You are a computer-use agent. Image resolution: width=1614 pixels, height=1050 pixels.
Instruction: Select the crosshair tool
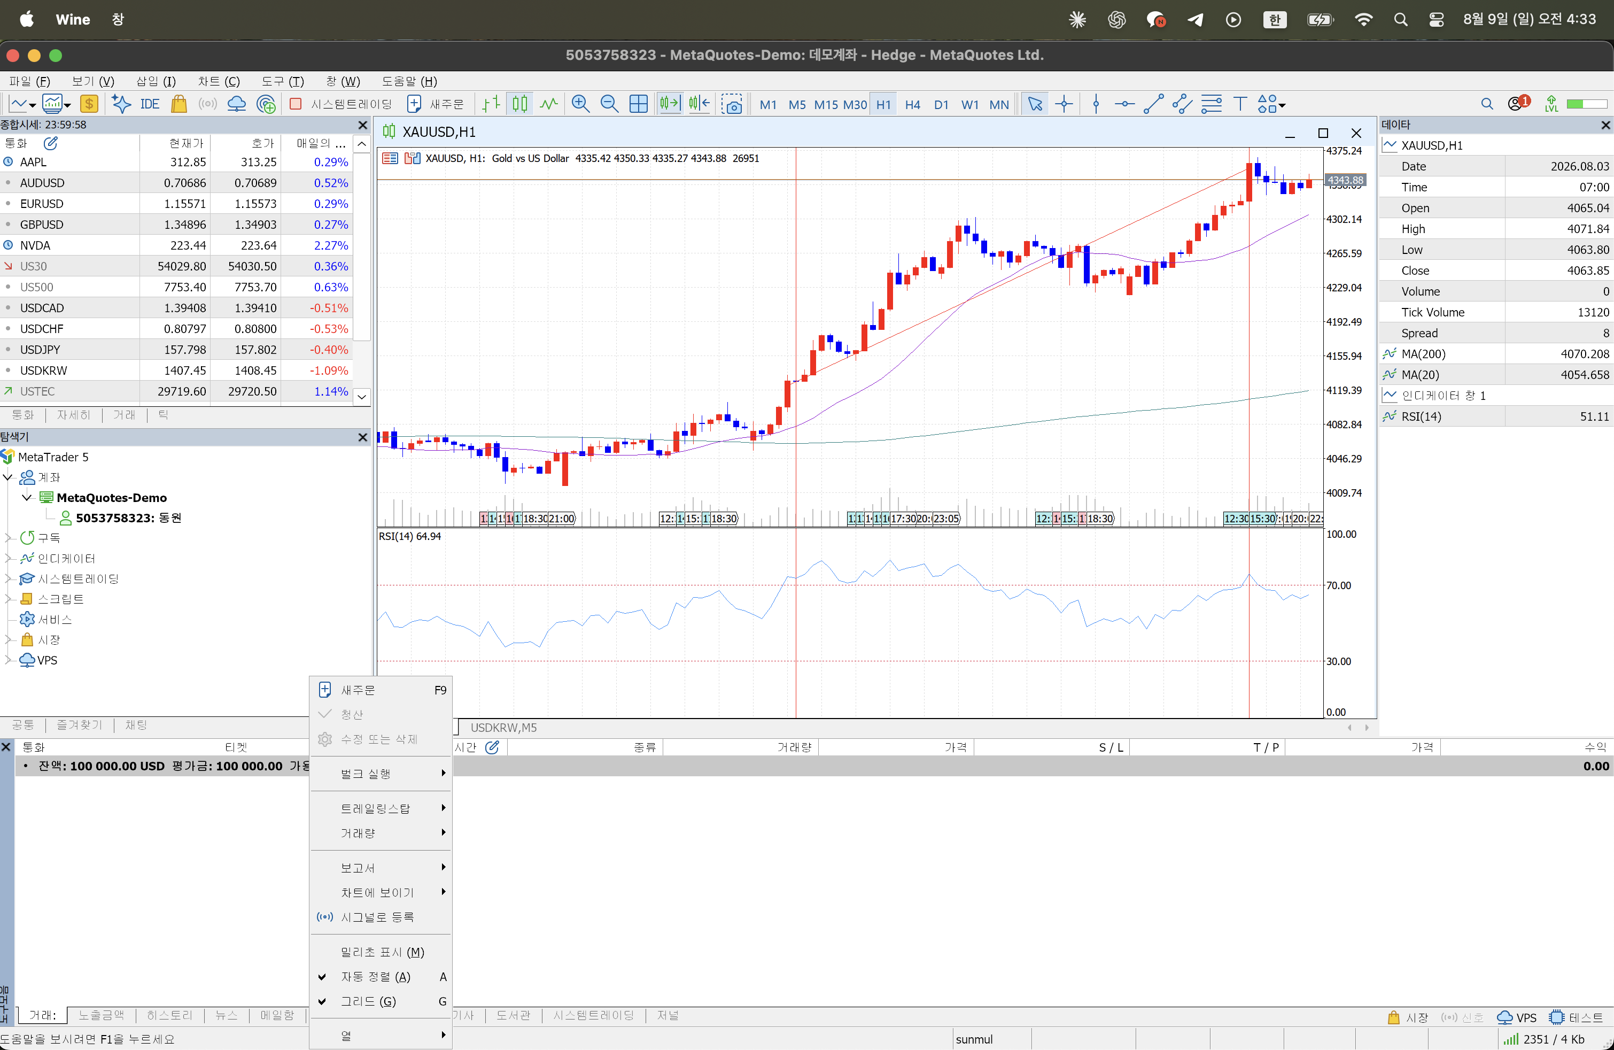point(1064,104)
